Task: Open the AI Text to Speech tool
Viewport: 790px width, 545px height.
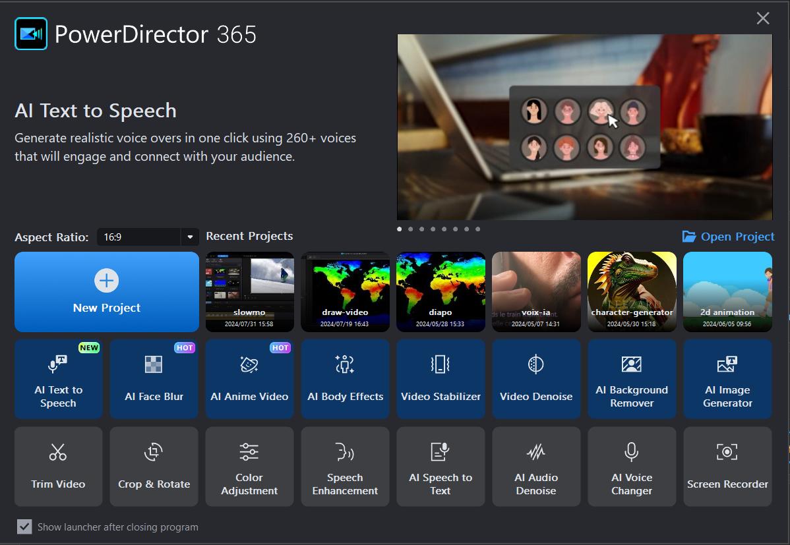Action: (x=58, y=379)
